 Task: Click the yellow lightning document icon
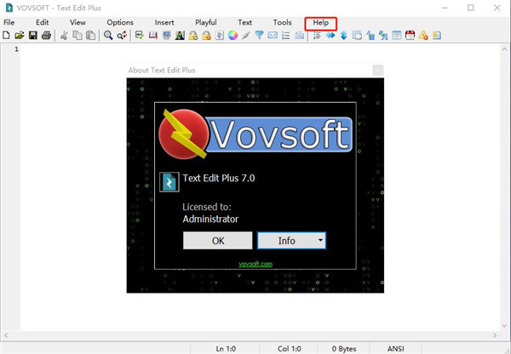[x=437, y=35]
